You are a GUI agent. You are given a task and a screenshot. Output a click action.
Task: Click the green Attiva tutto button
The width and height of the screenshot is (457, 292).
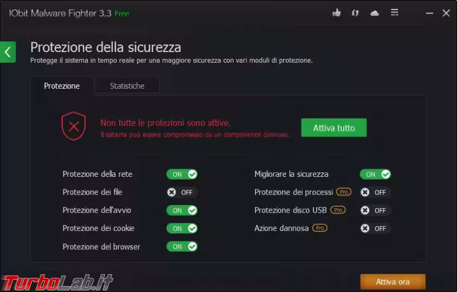point(334,128)
